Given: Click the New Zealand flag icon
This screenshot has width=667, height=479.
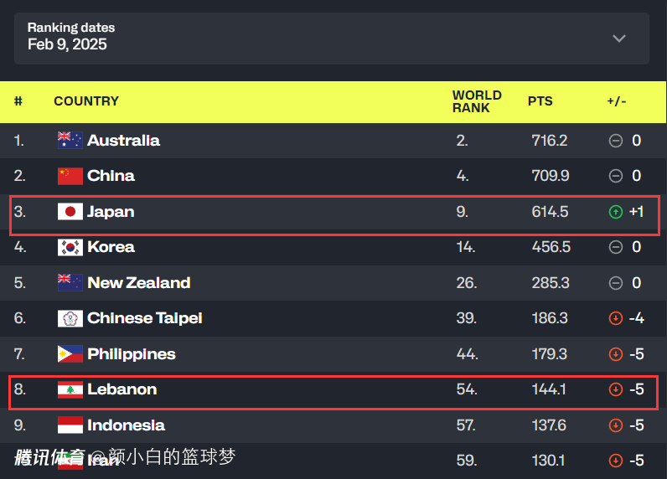Looking at the screenshot, I should point(70,283).
